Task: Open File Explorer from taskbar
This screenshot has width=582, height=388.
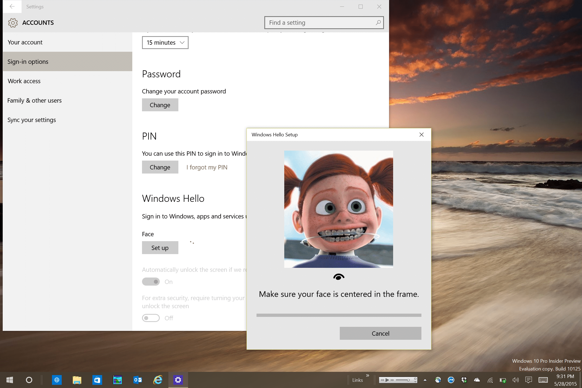Action: click(77, 380)
